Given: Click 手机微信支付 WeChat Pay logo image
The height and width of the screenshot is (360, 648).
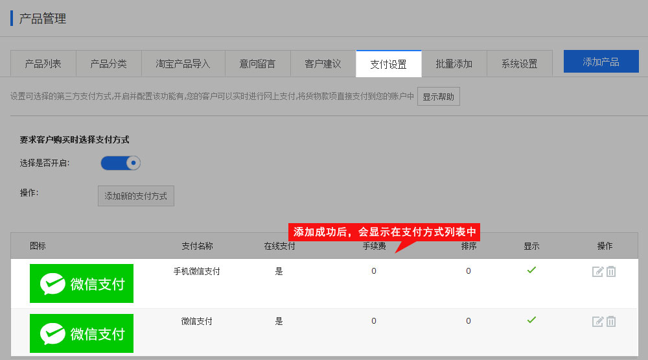Looking at the screenshot, I should 82,283.
